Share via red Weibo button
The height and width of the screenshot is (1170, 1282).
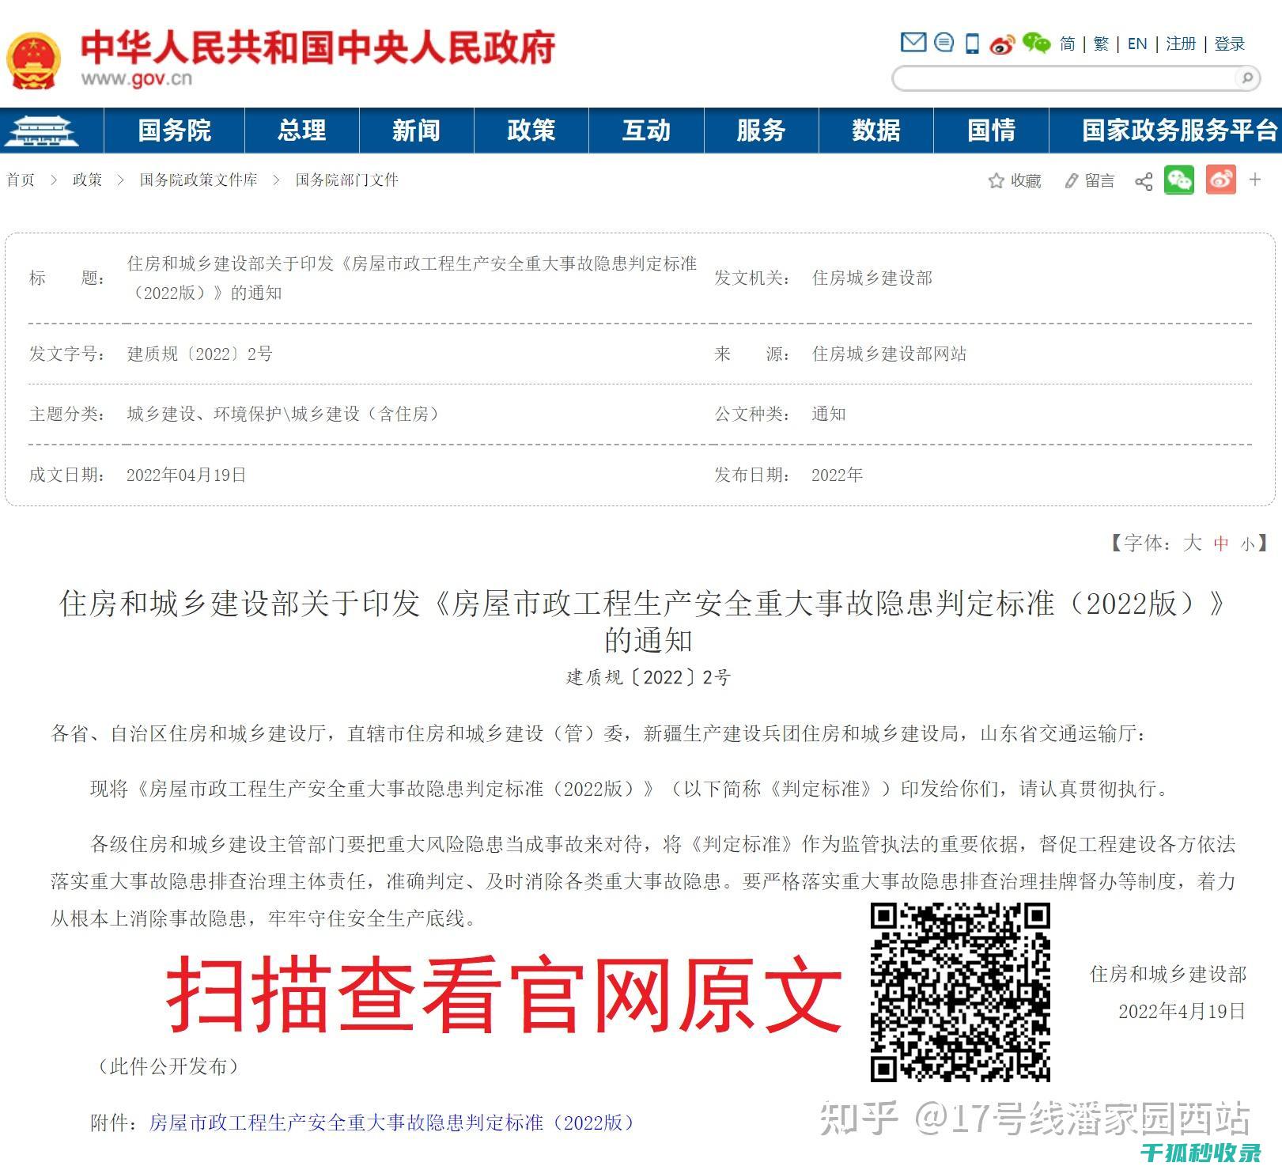pyautogui.click(x=1220, y=180)
